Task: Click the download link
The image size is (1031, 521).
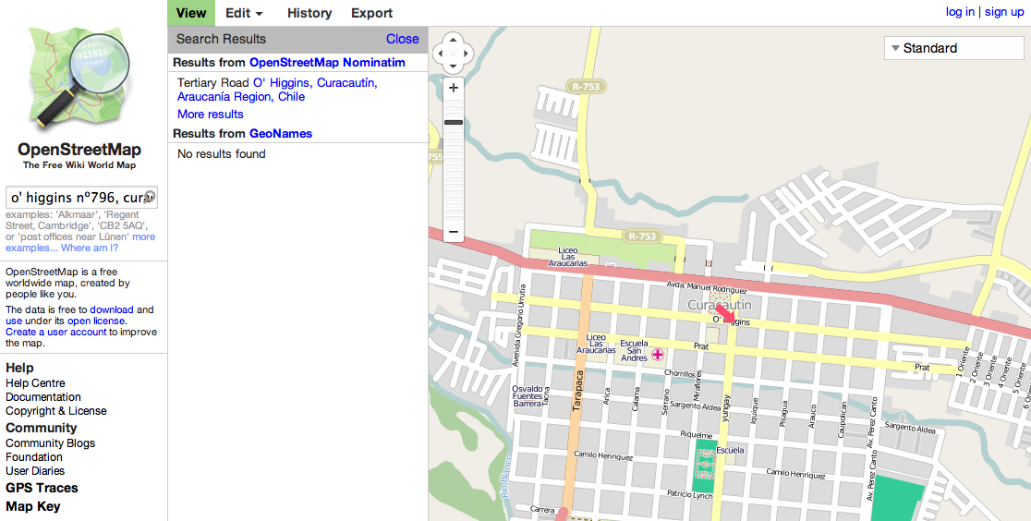Action: 112,309
